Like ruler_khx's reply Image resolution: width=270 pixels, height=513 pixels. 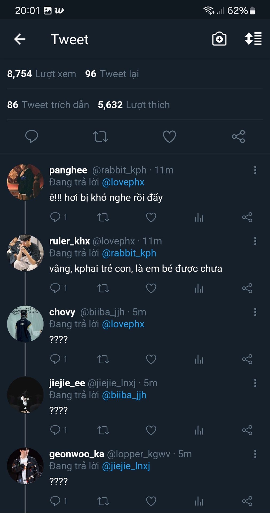coord(151,288)
